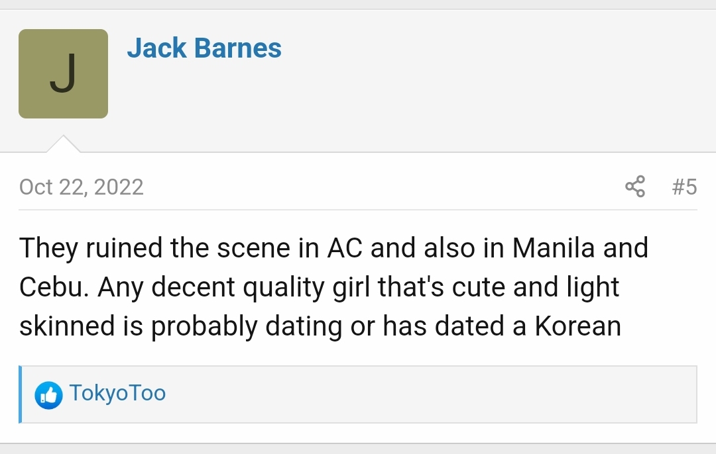Open the olive J avatar
This screenshot has width=716, height=454.
pyautogui.click(x=64, y=74)
